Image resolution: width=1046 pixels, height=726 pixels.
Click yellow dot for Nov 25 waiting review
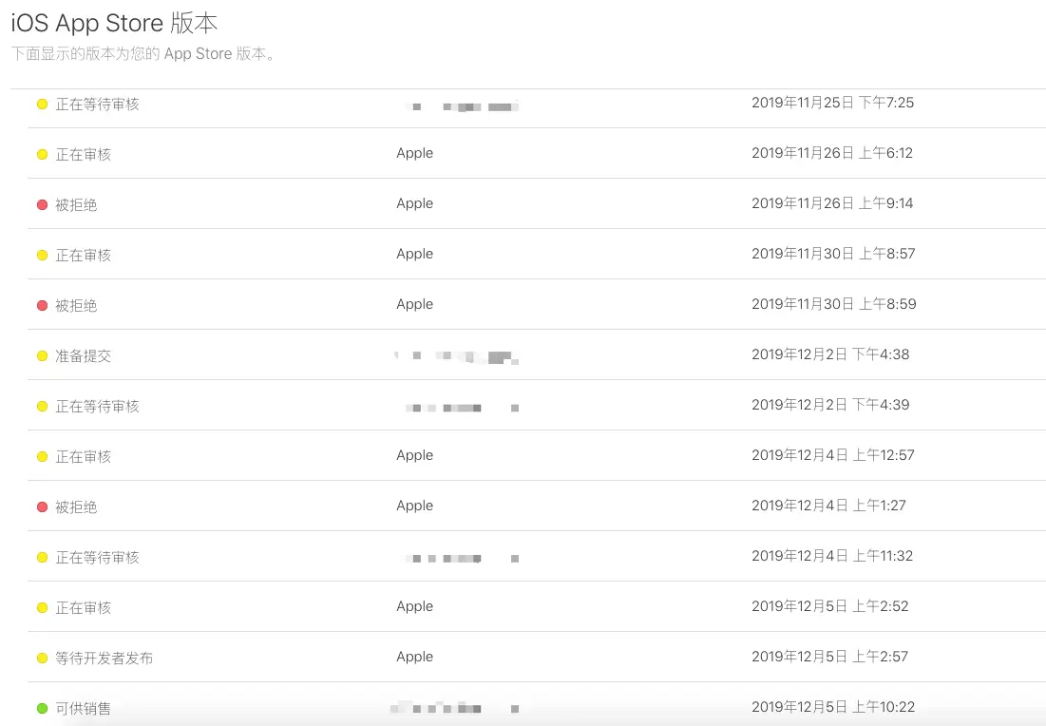point(42,105)
